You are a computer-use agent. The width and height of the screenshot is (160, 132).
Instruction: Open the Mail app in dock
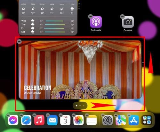click(52, 120)
